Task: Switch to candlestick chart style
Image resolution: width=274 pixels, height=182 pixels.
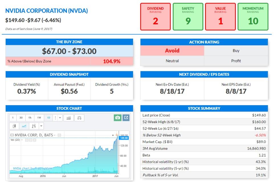Action: (14, 126)
